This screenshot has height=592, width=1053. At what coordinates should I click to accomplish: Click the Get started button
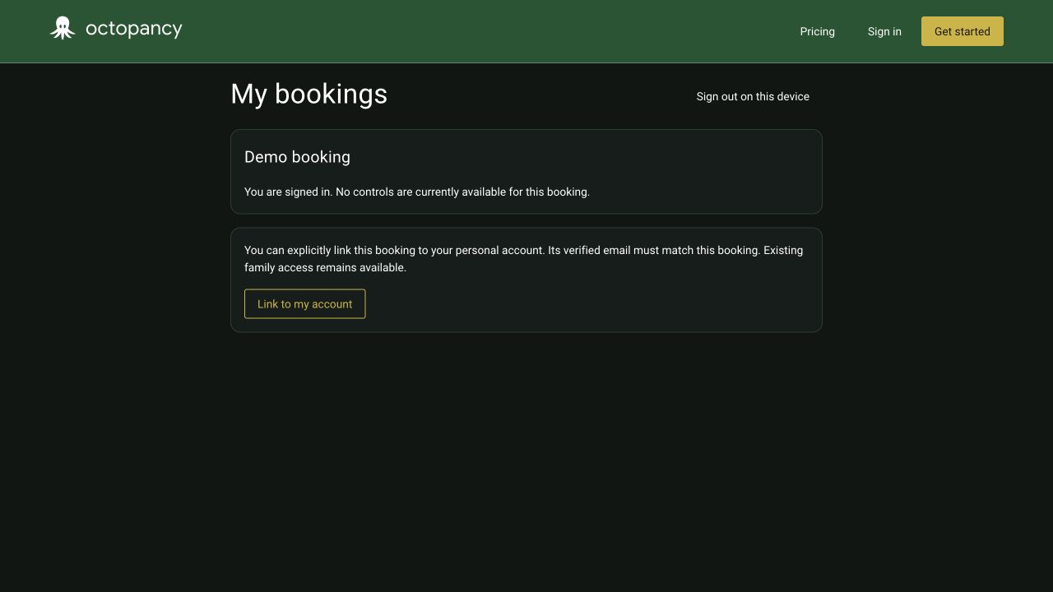963,31
